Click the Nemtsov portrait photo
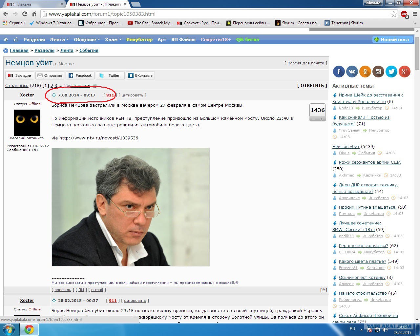Image resolution: width=420 pixels, height=336 pixels. 131,207
